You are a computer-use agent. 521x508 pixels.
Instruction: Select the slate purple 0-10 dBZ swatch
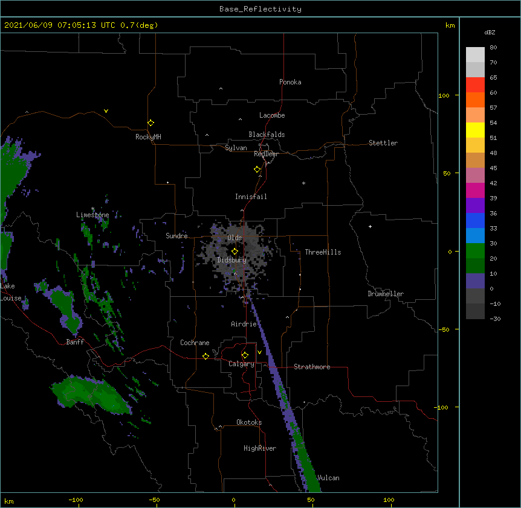(x=475, y=281)
